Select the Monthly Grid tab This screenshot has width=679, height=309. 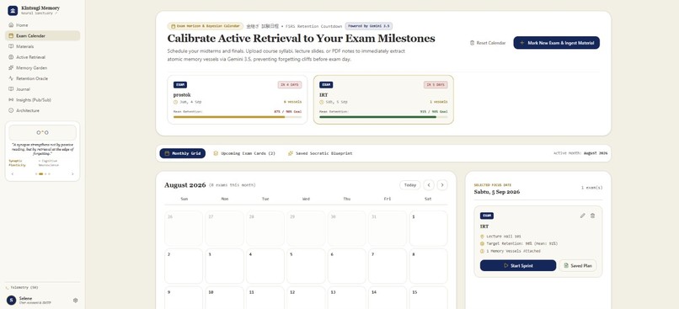182,153
